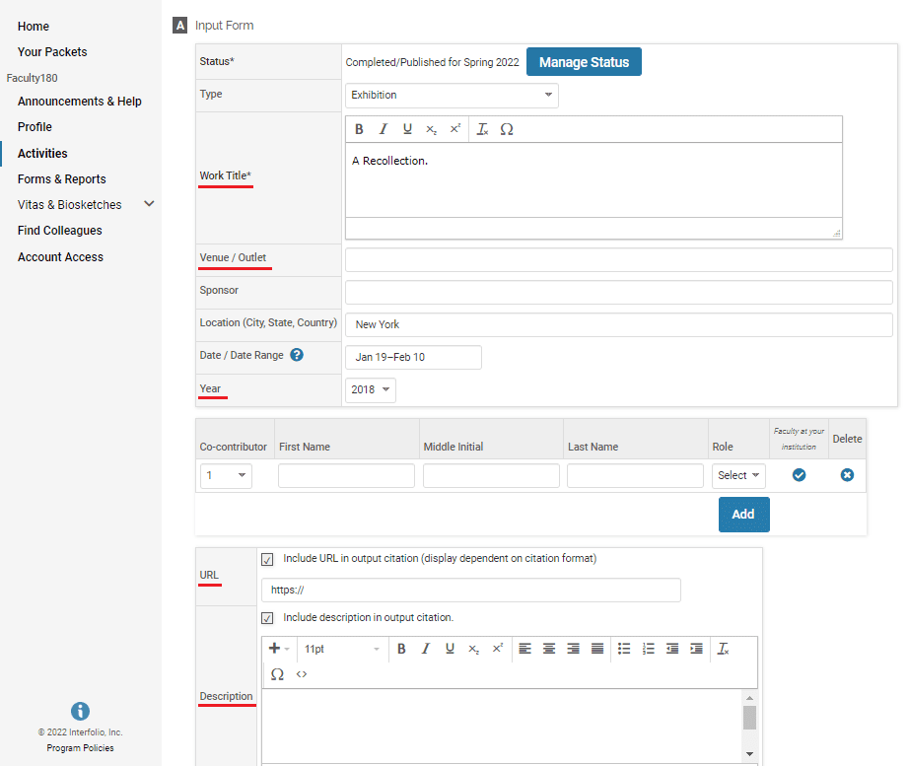
Task: Open the Year dropdown showing 2018
Action: pyautogui.click(x=371, y=389)
